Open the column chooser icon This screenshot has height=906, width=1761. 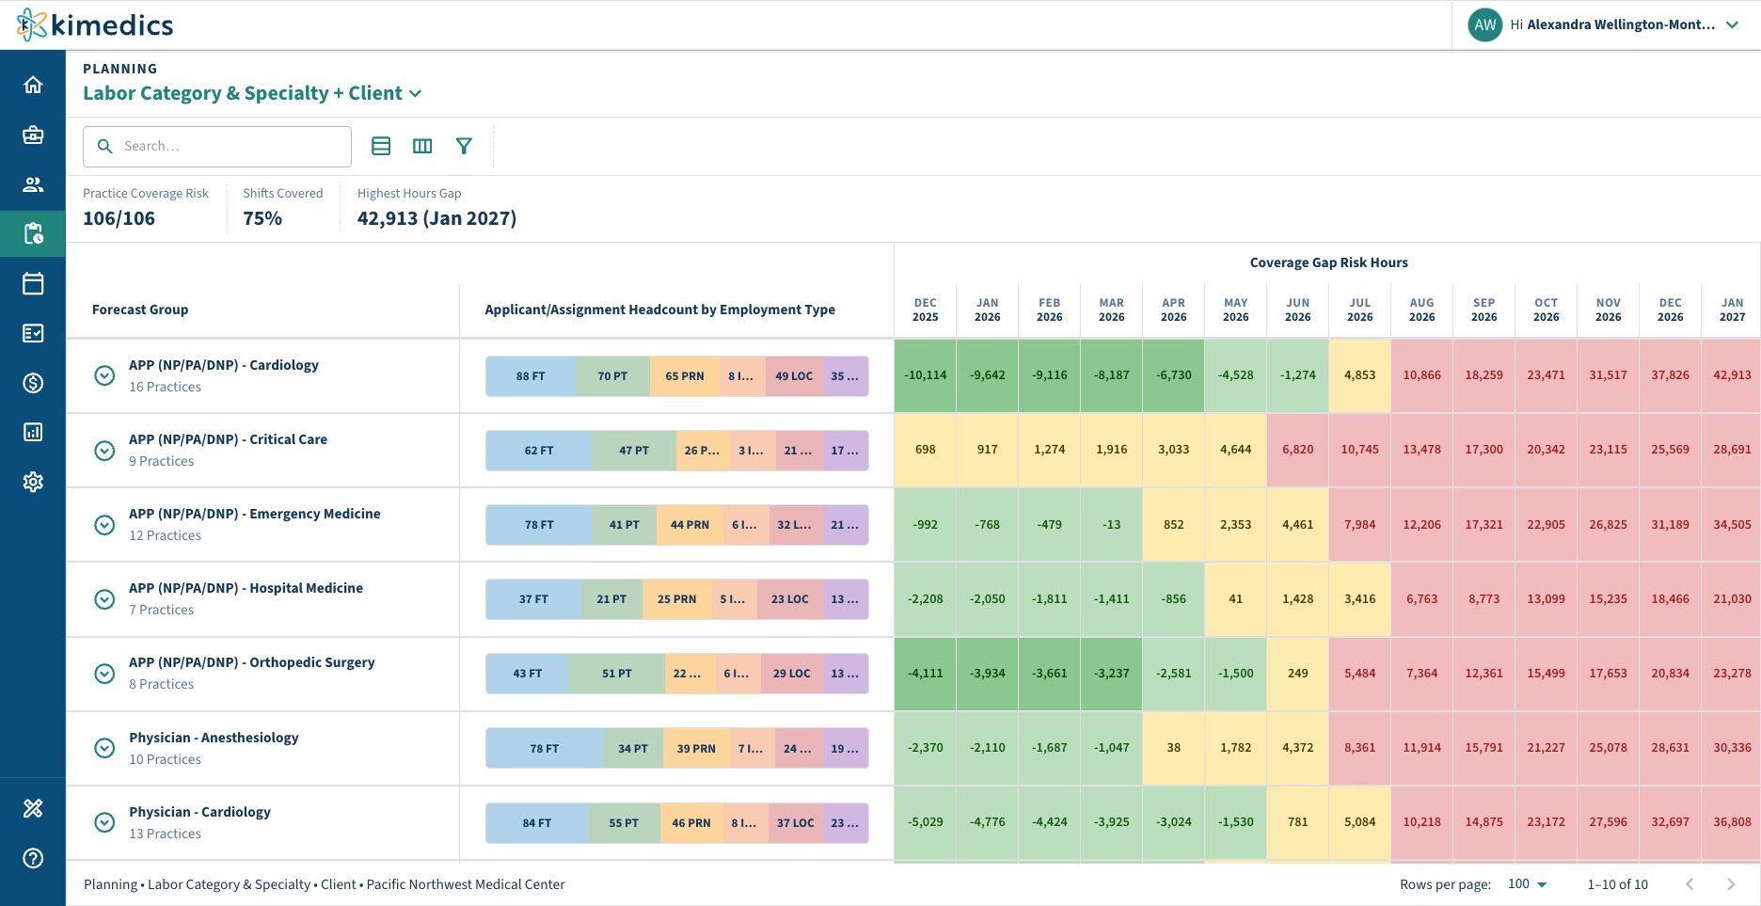pos(422,146)
